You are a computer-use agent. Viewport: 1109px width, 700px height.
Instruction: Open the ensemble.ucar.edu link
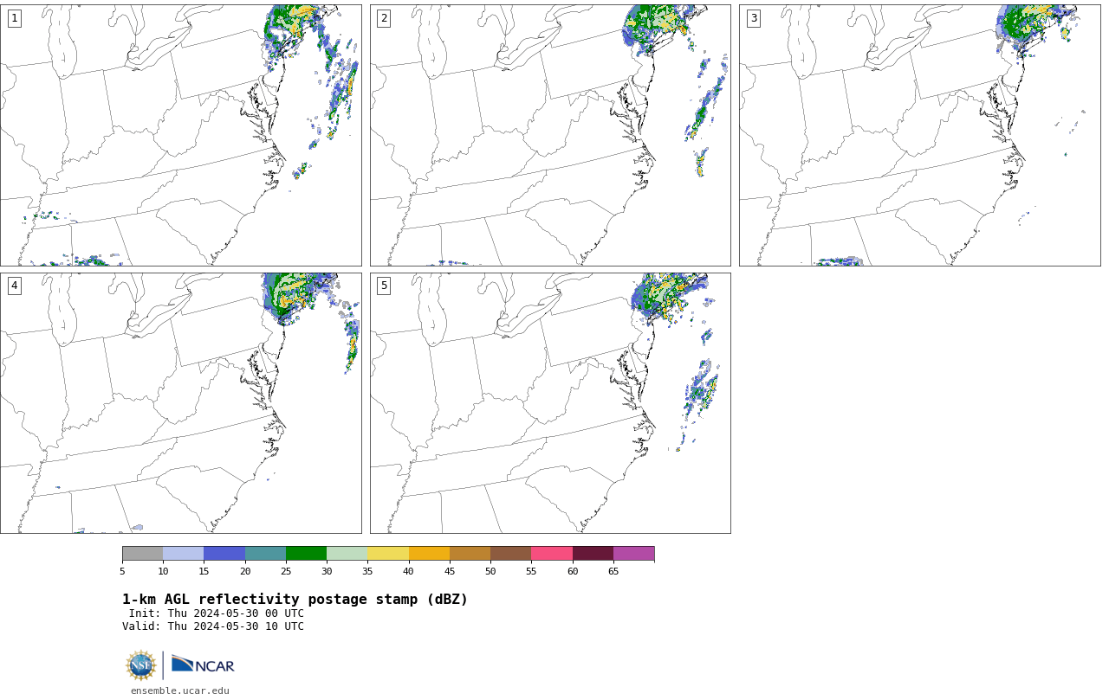pos(180,690)
